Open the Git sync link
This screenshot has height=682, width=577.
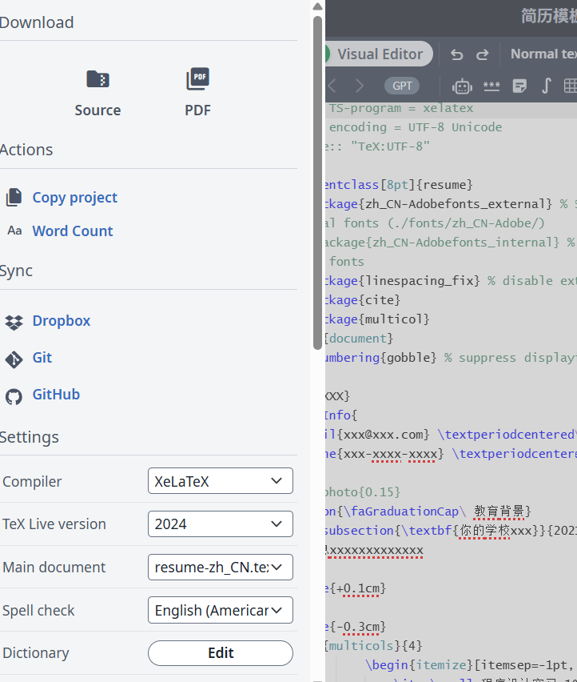click(x=42, y=358)
